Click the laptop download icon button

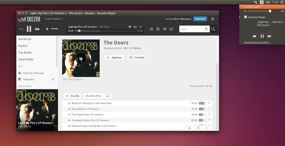point(108,96)
